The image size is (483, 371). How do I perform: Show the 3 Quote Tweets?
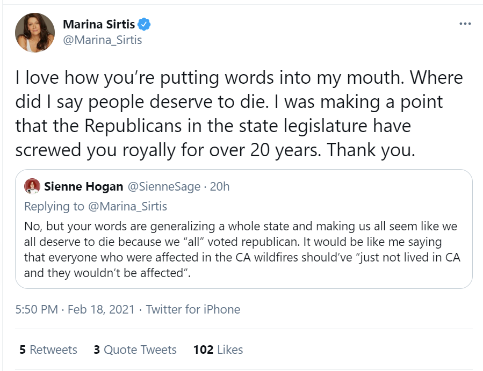(x=135, y=350)
